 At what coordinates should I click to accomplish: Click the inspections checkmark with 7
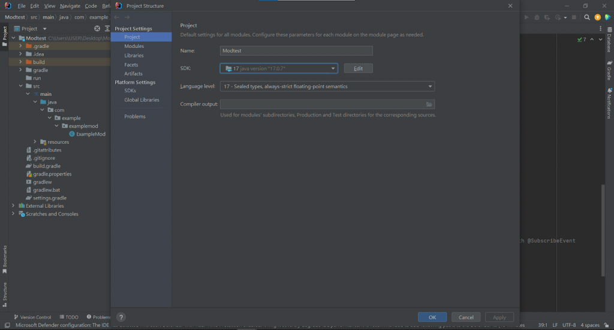coord(582,40)
